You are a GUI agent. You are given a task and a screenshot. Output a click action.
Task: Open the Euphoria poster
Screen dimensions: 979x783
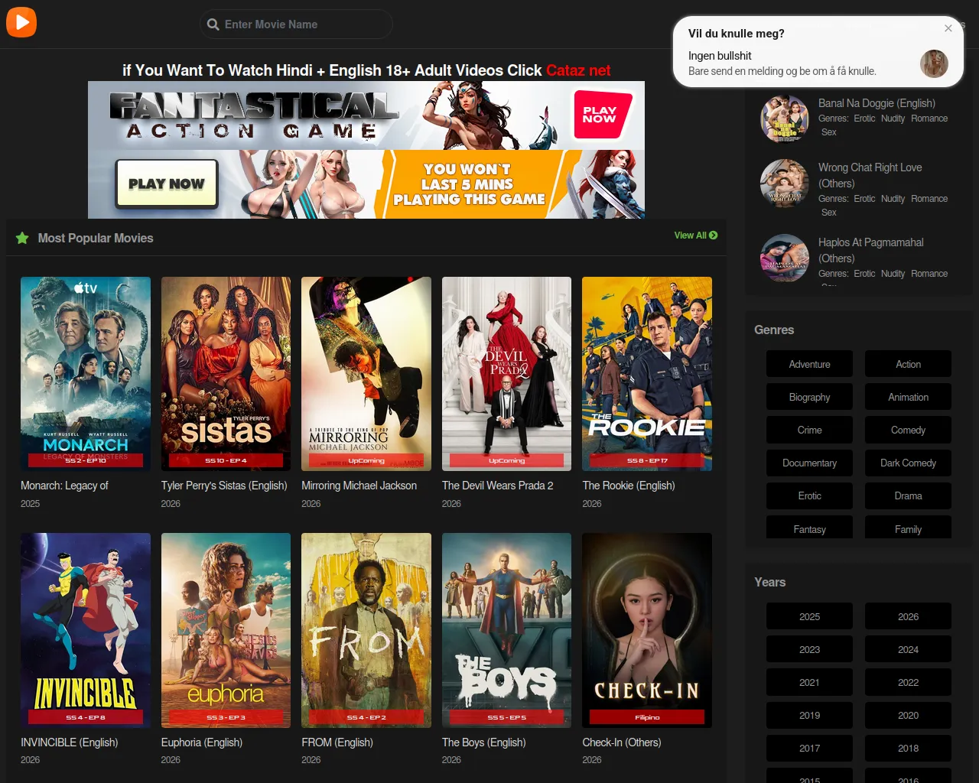point(226,630)
